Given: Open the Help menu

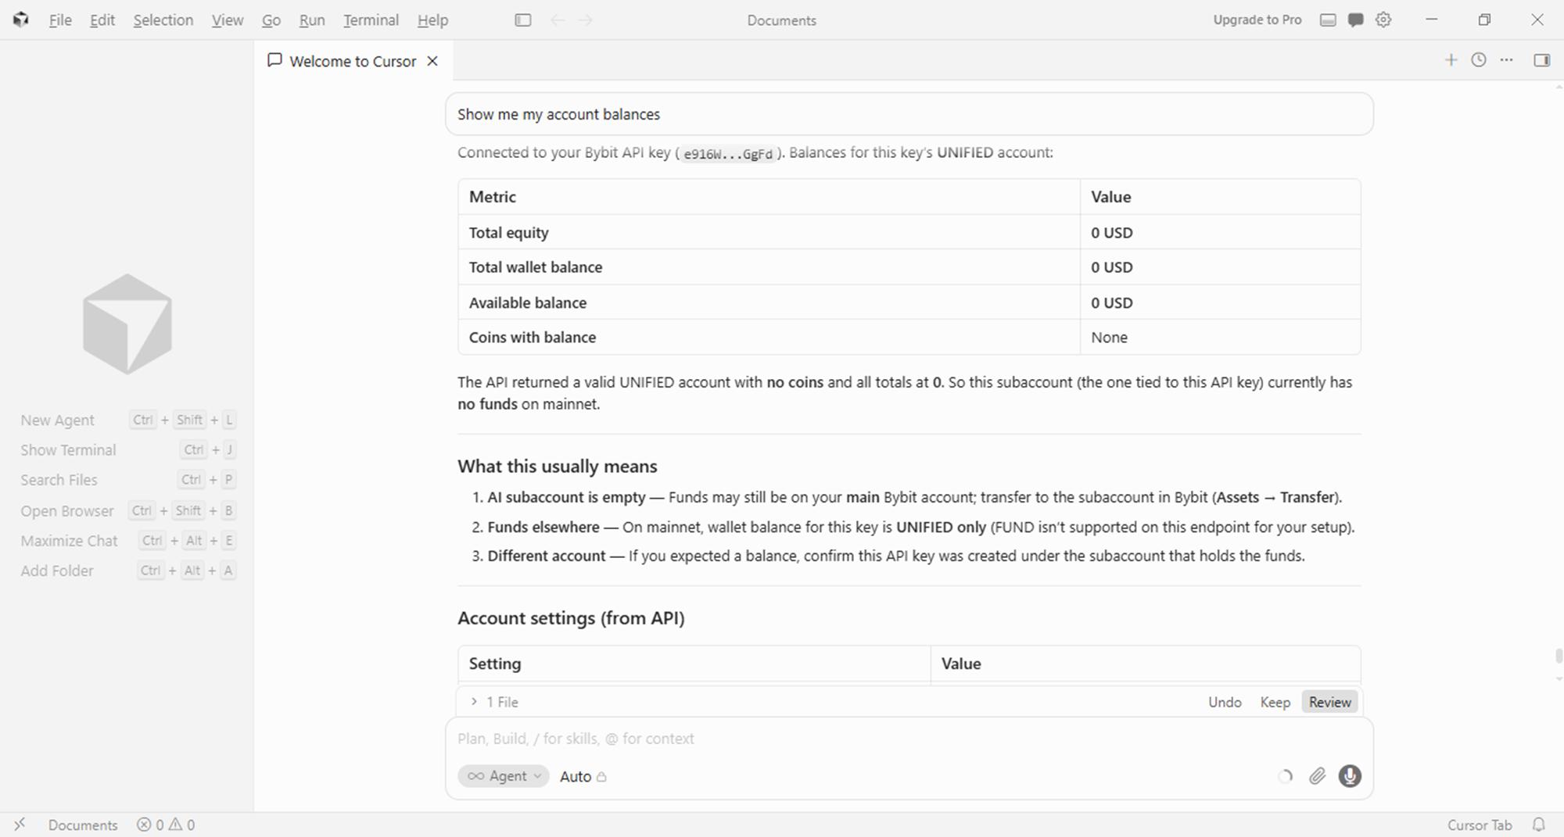Looking at the screenshot, I should pos(432,20).
